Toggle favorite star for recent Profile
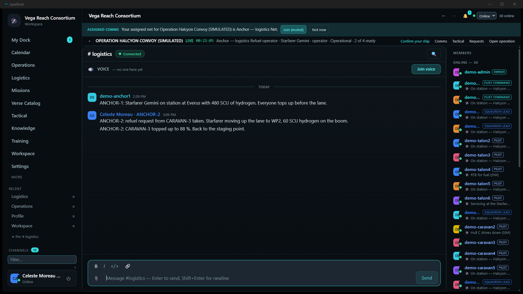Viewport: 523px width, 294px height. [x=74, y=216]
